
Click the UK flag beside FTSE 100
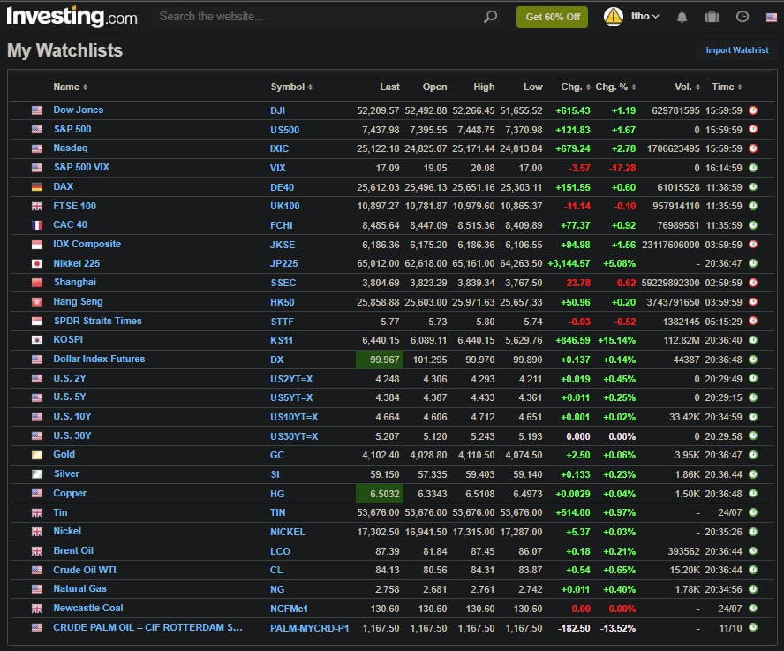[x=37, y=206]
